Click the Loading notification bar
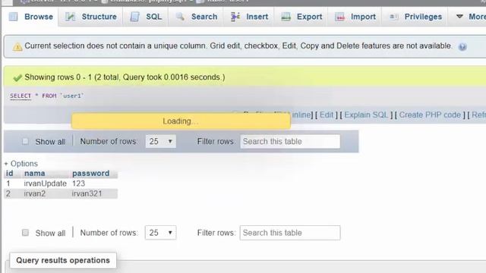Screen dimensions: 486x273 [x=181, y=121]
